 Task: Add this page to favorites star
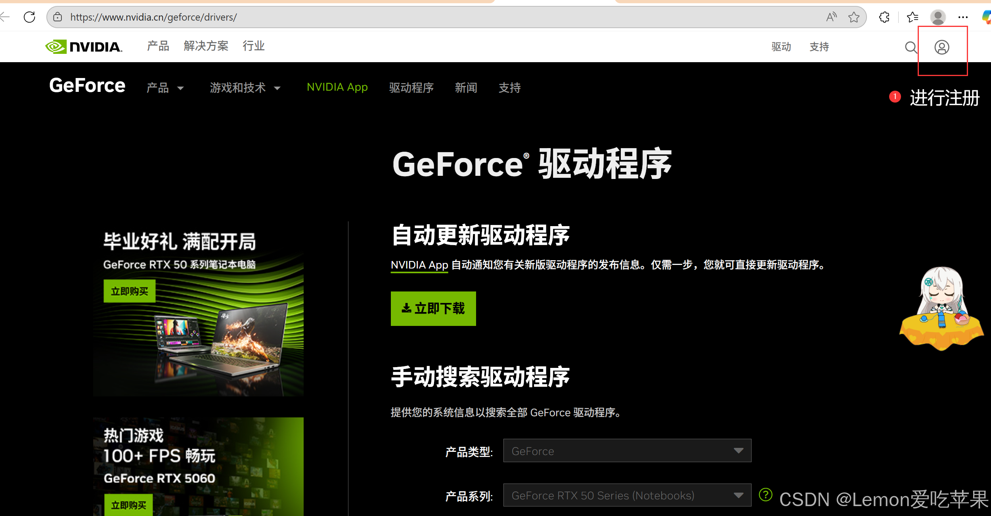coord(854,17)
